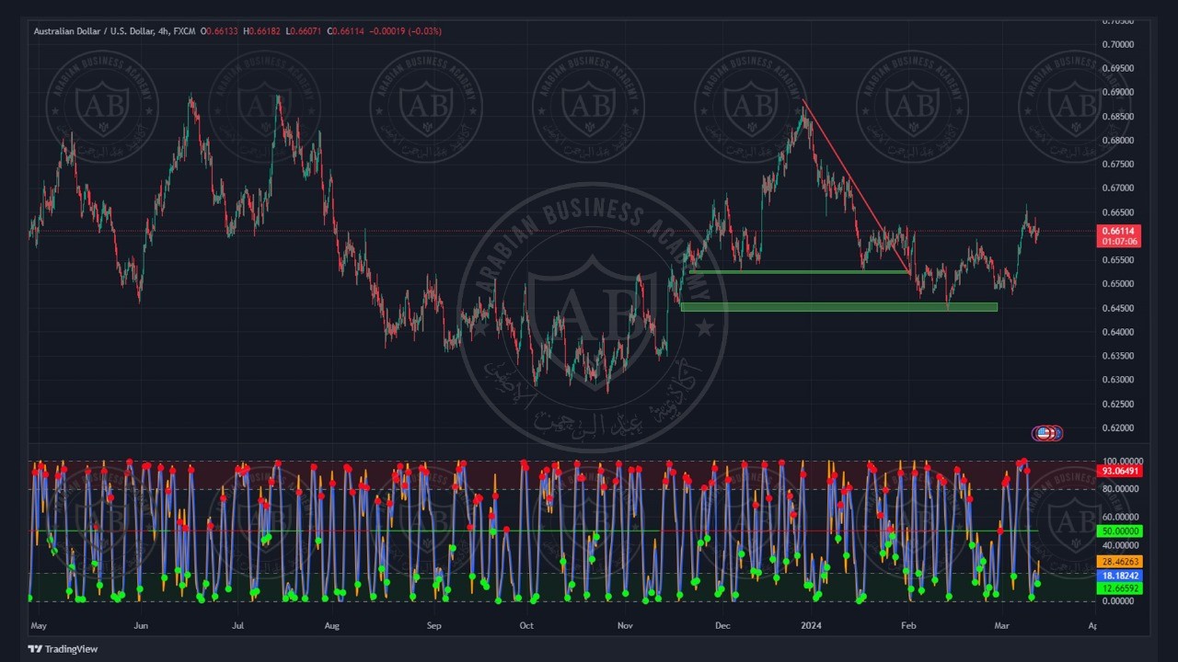Click the Mar label on time axis
1178x662 pixels.
point(1002,626)
